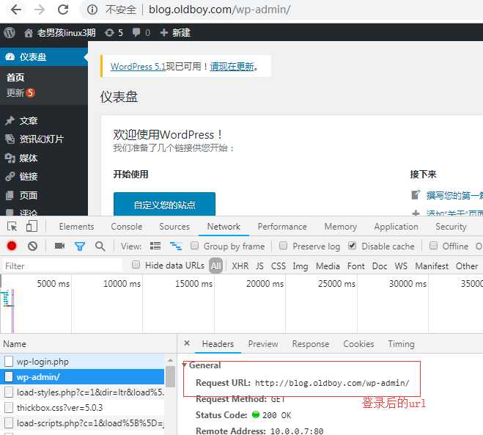Click the filter funnel icon in Network toolbar
This screenshot has width=483, height=435.
click(x=80, y=246)
